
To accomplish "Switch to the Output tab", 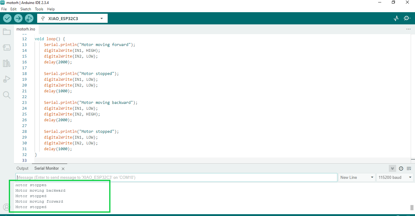I will [x=23, y=168].
